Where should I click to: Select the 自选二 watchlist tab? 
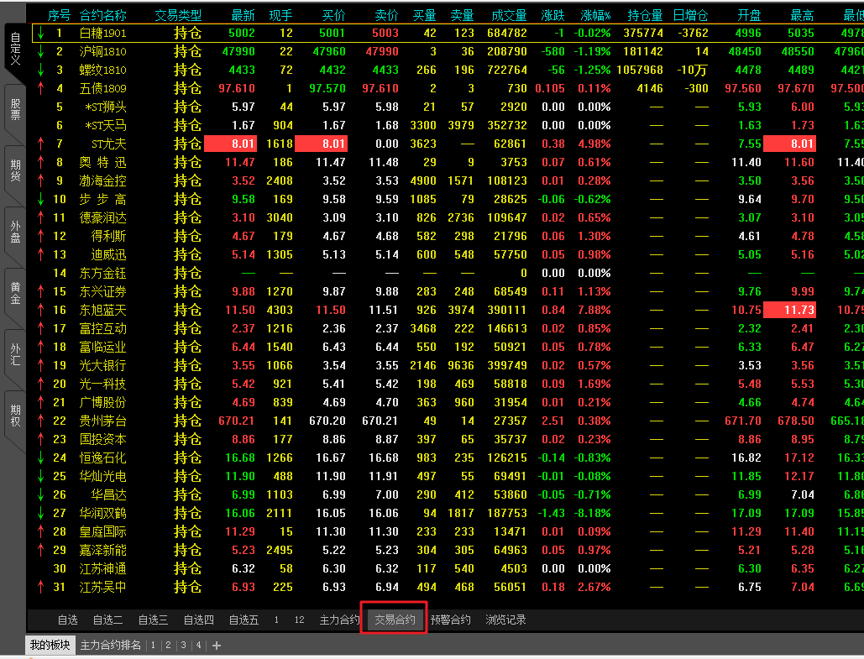[x=107, y=620]
